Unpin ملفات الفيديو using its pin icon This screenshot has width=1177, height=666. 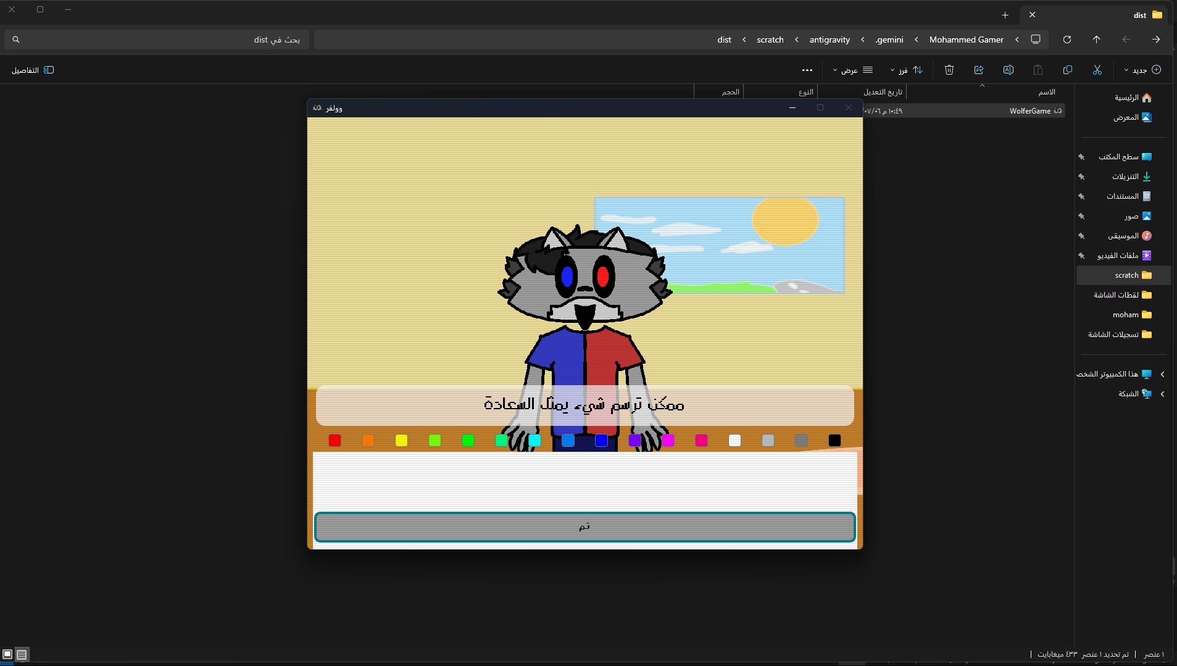tap(1081, 256)
